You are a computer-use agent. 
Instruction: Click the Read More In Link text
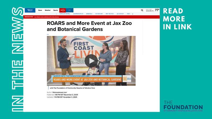[177, 19]
